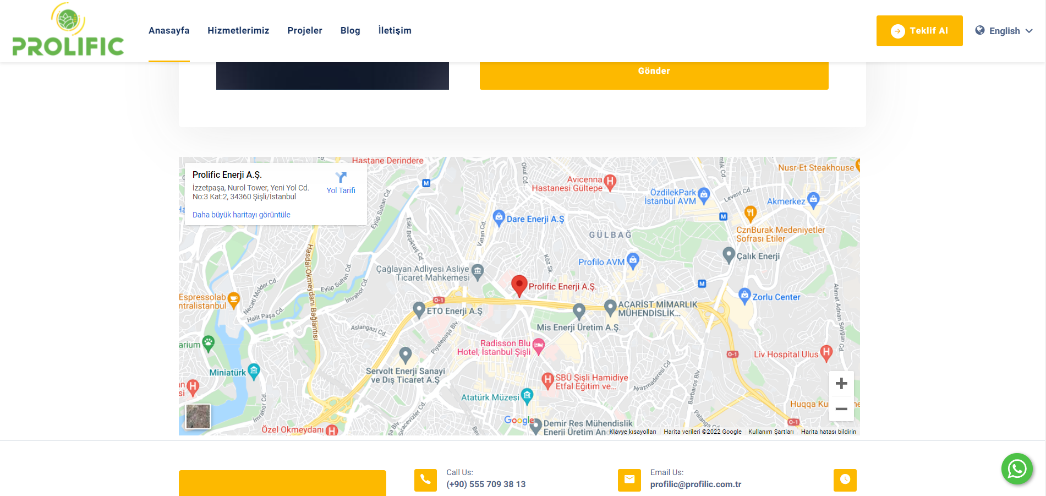Click Espressolab coffee marker
Screen dimensions: 1046x496
tap(233, 300)
